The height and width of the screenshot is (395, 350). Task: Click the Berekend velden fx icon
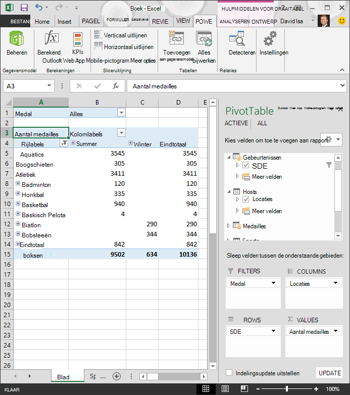click(52, 38)
